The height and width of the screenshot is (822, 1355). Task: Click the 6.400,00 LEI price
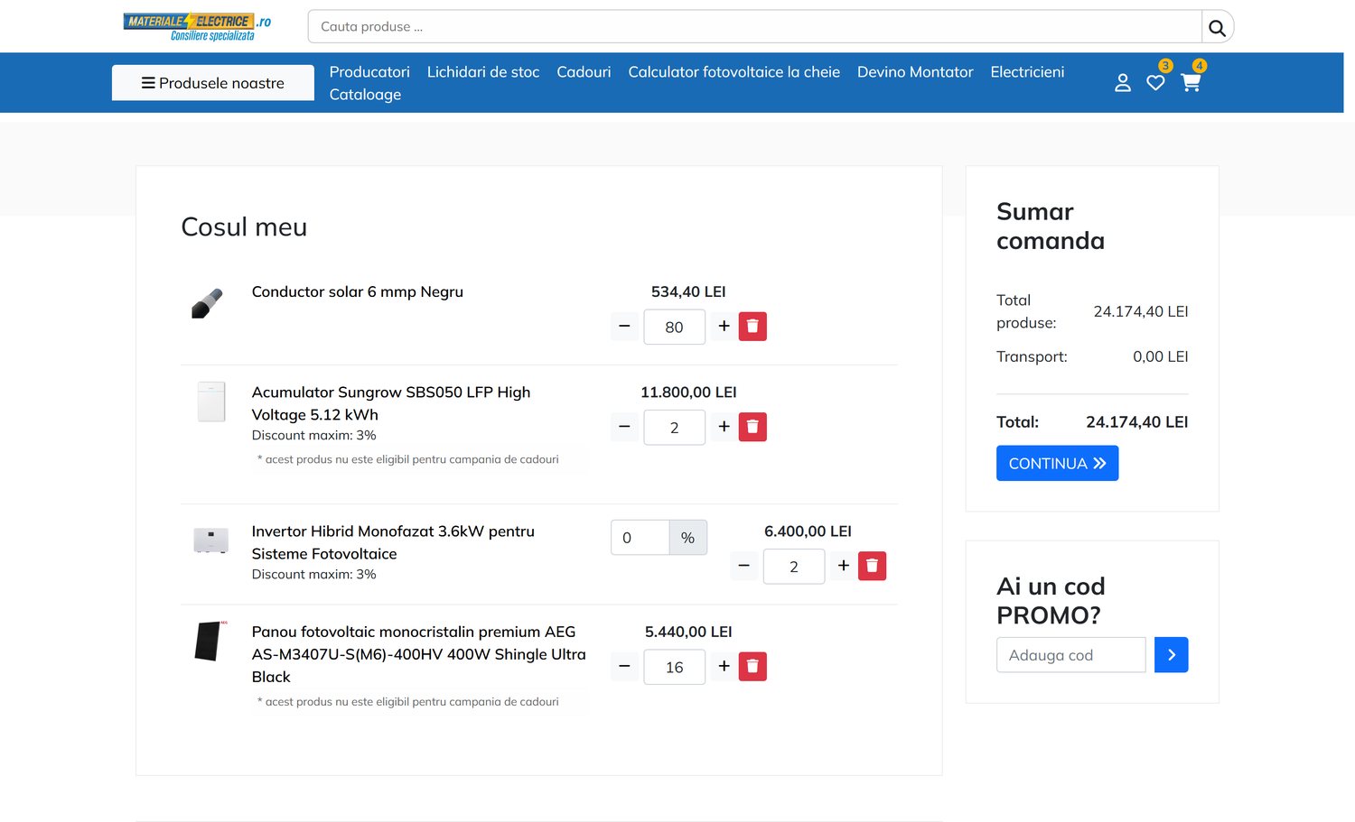pos(808,531)
